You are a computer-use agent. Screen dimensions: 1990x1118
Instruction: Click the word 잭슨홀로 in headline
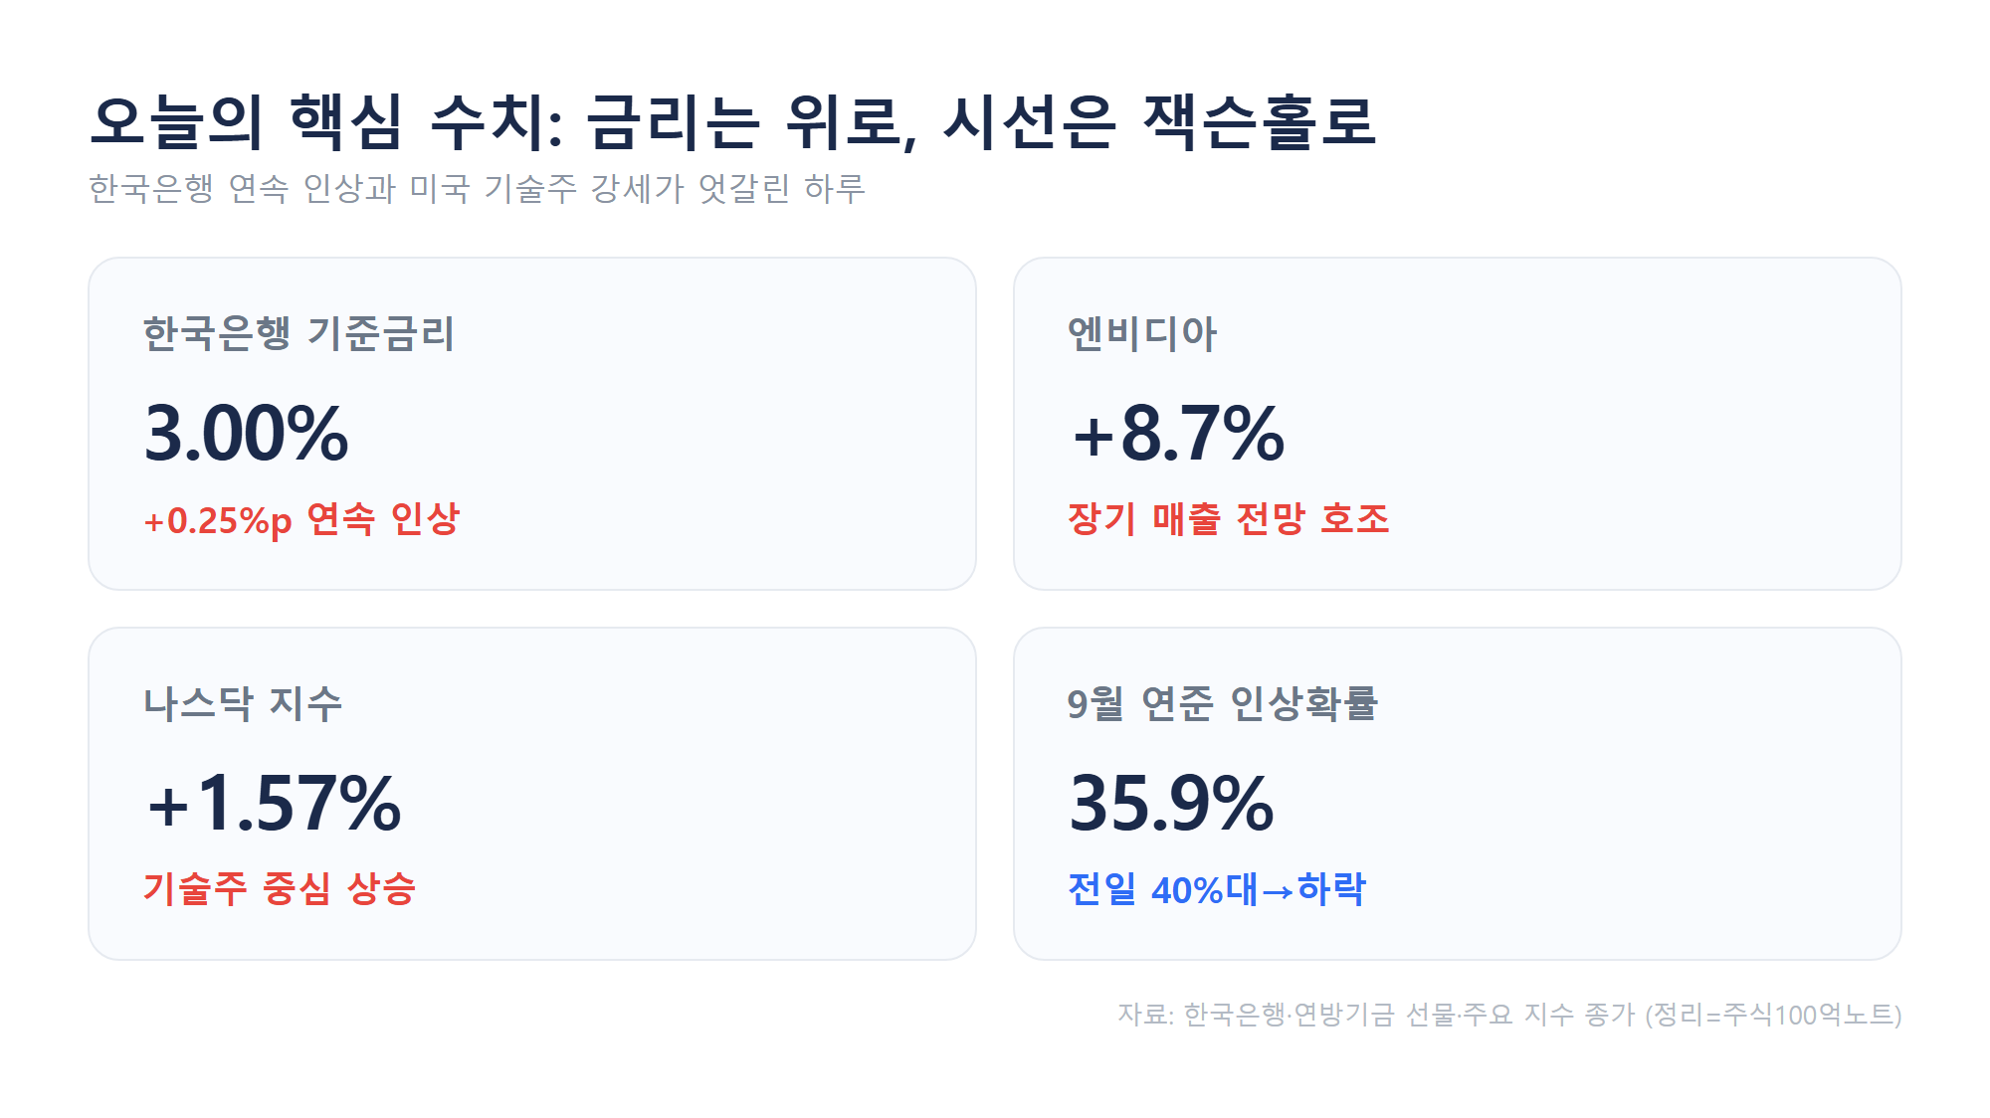(x=1260, y=122)
